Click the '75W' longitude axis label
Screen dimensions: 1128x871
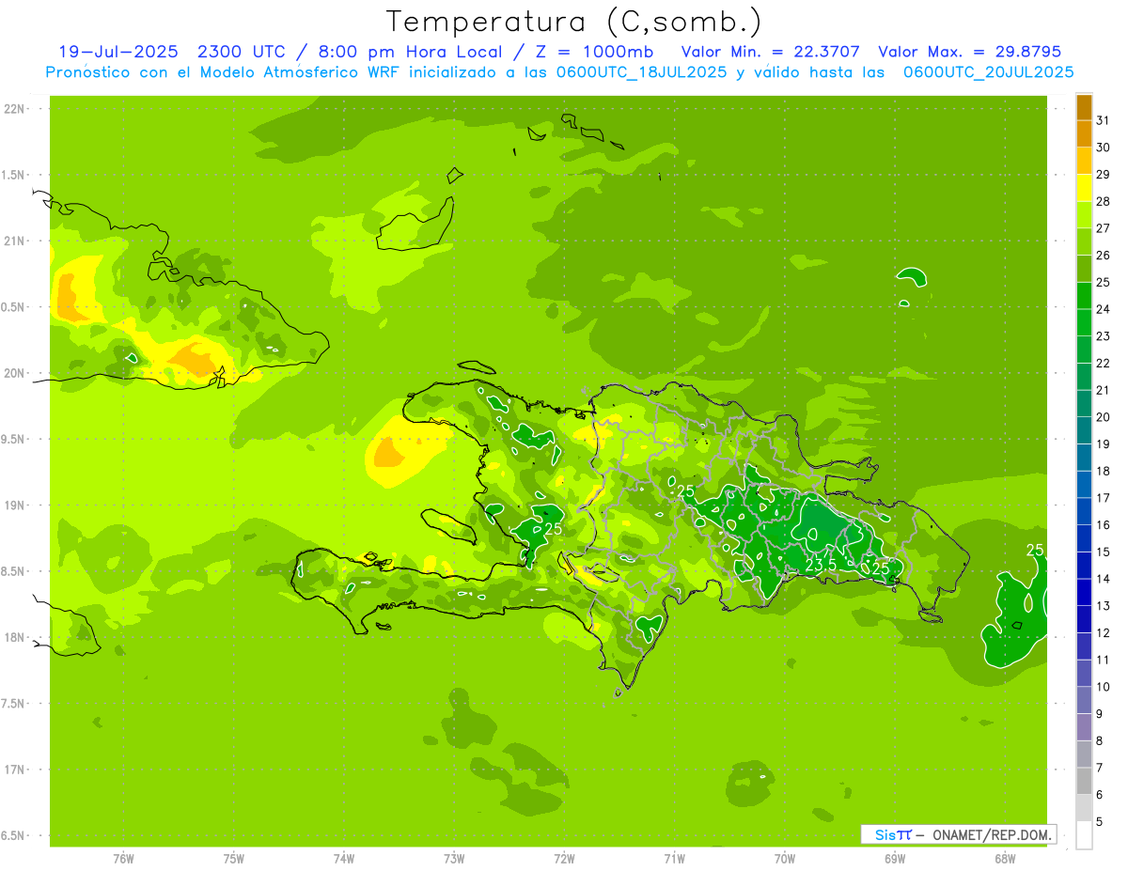[x=234, y=858]
